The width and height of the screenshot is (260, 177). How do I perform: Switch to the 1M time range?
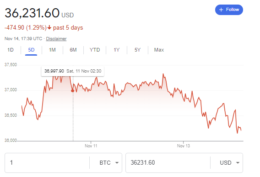coord(52,50)
